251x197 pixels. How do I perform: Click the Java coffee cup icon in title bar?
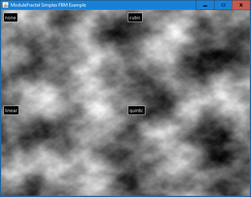point(5,5)
